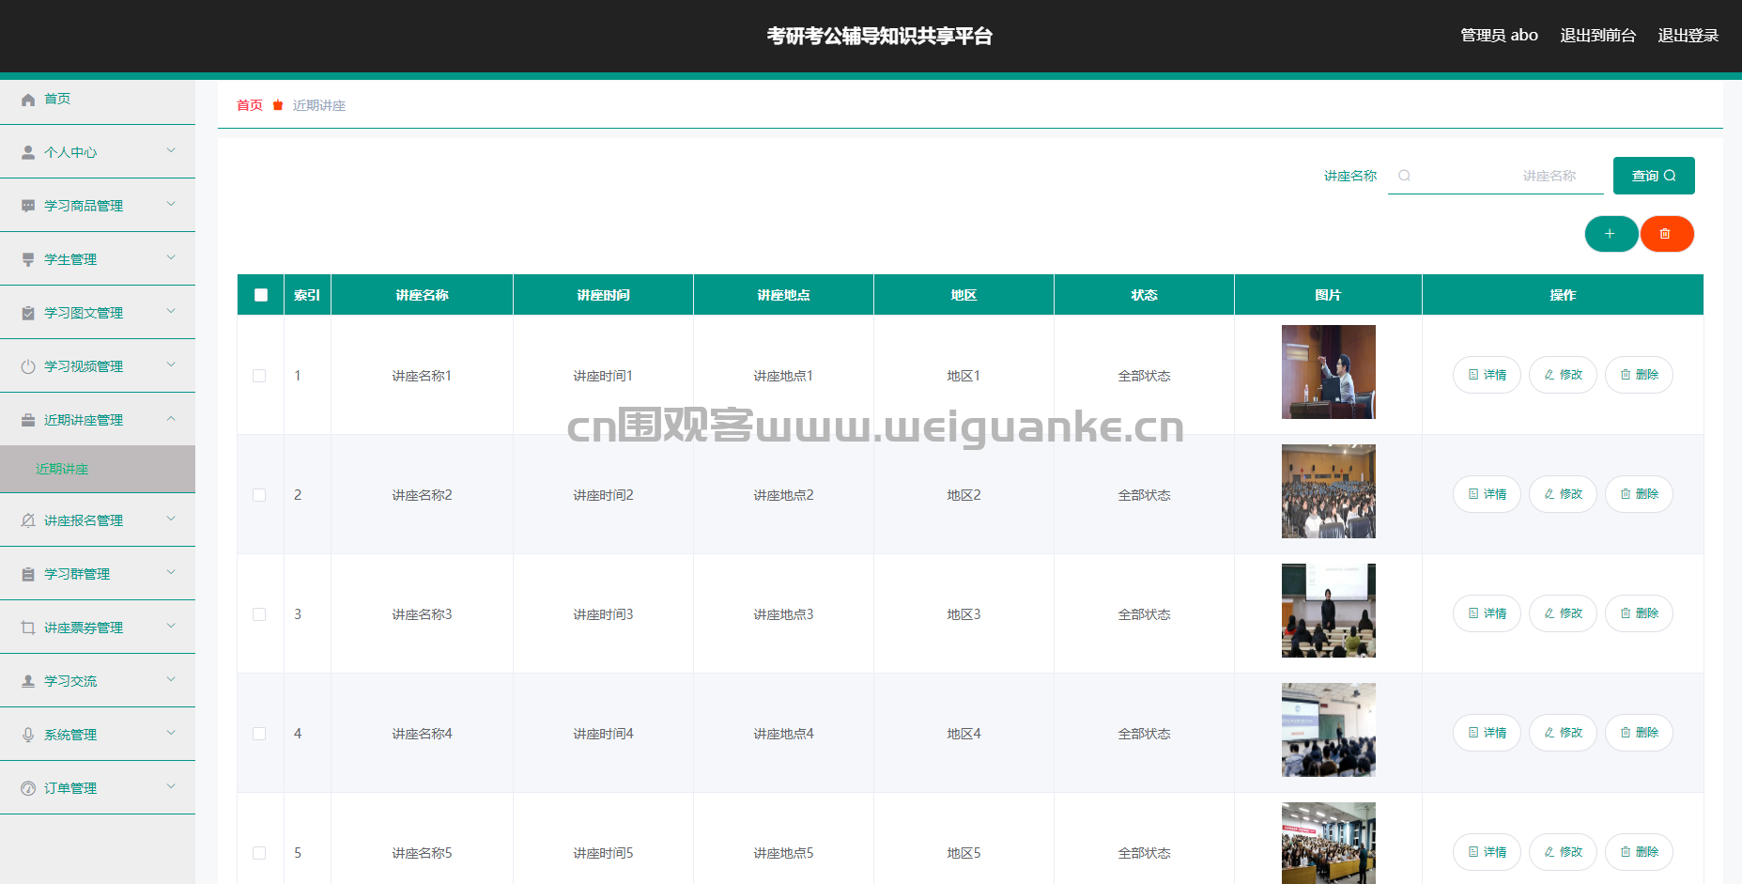The width and height of the screenshot is (1742, 884).
Task: Toggle the select-all checkbox in table header
Action: pyautogui.click(x=261, y=295)
